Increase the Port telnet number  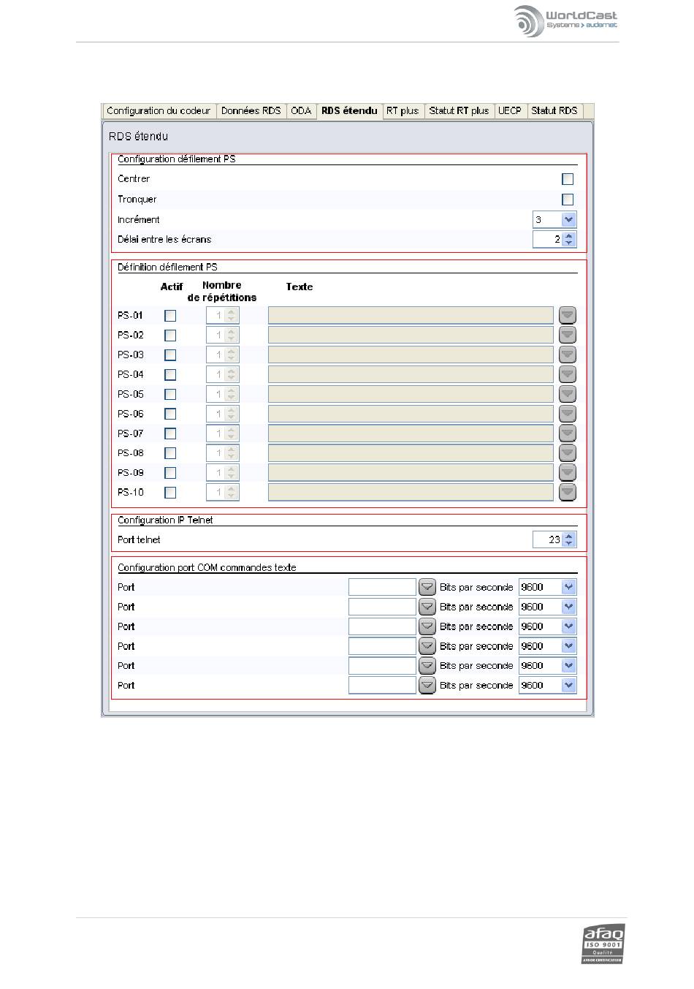tap(570, 536)
